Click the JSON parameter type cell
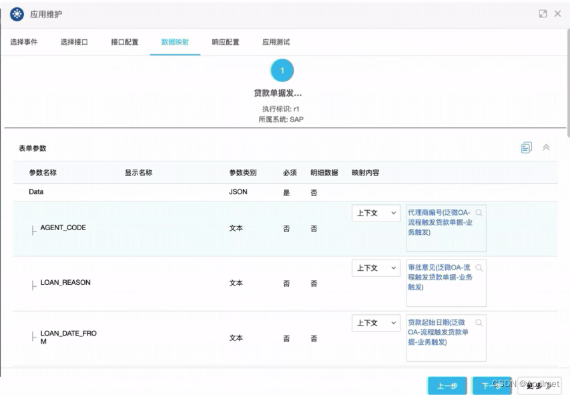Screen dimensions: 570x395 238,192
